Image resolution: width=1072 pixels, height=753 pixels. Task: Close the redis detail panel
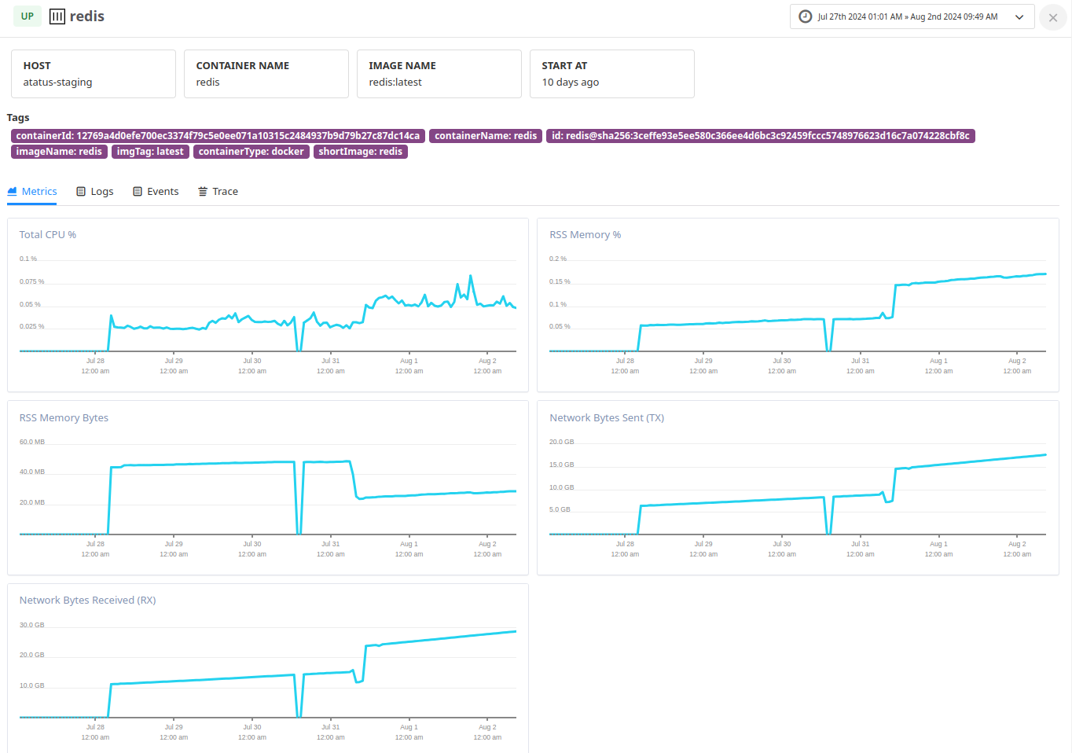1052,17
